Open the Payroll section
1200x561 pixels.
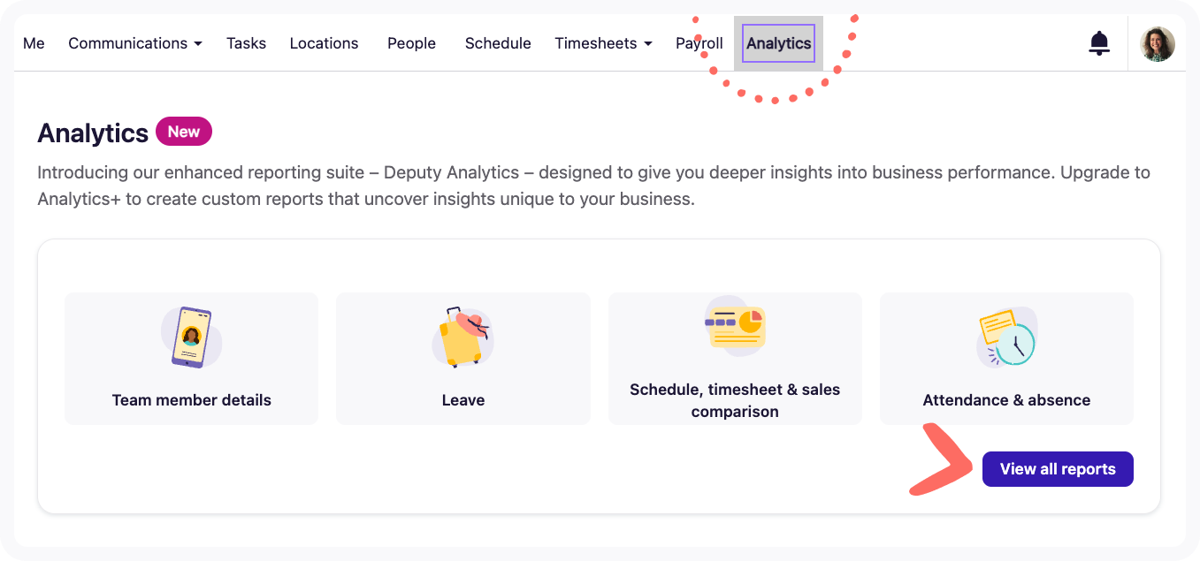click(699, 43)
